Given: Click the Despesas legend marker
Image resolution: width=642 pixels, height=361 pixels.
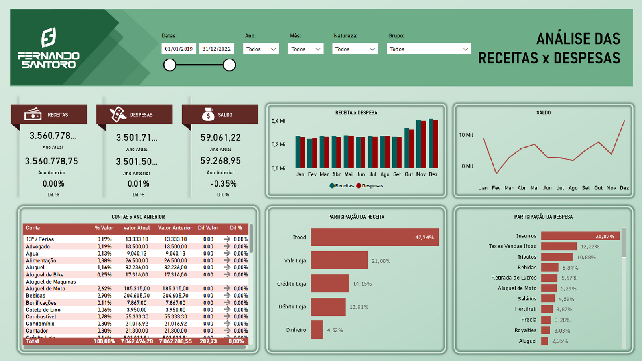Looking at the screenshot, I should (359, 186).
